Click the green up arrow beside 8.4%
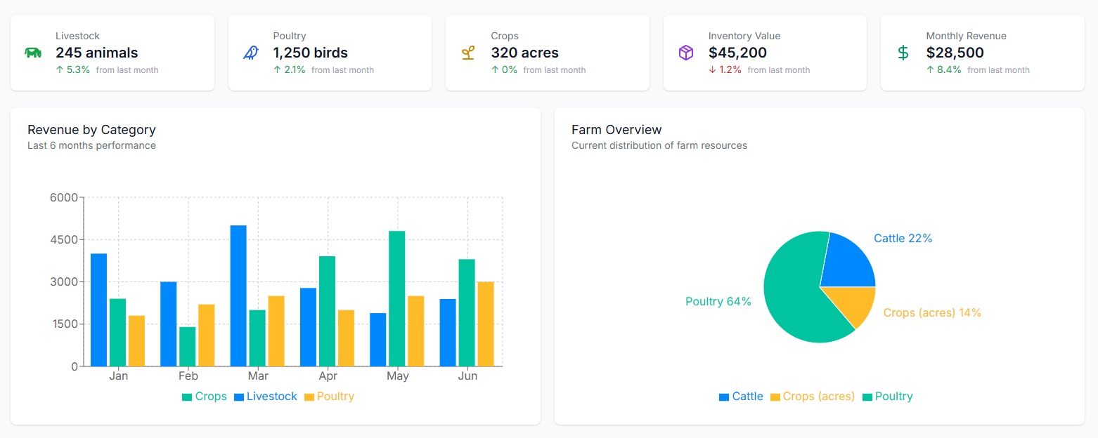Screen dimensions: 1098x438 tap(930, 70)
